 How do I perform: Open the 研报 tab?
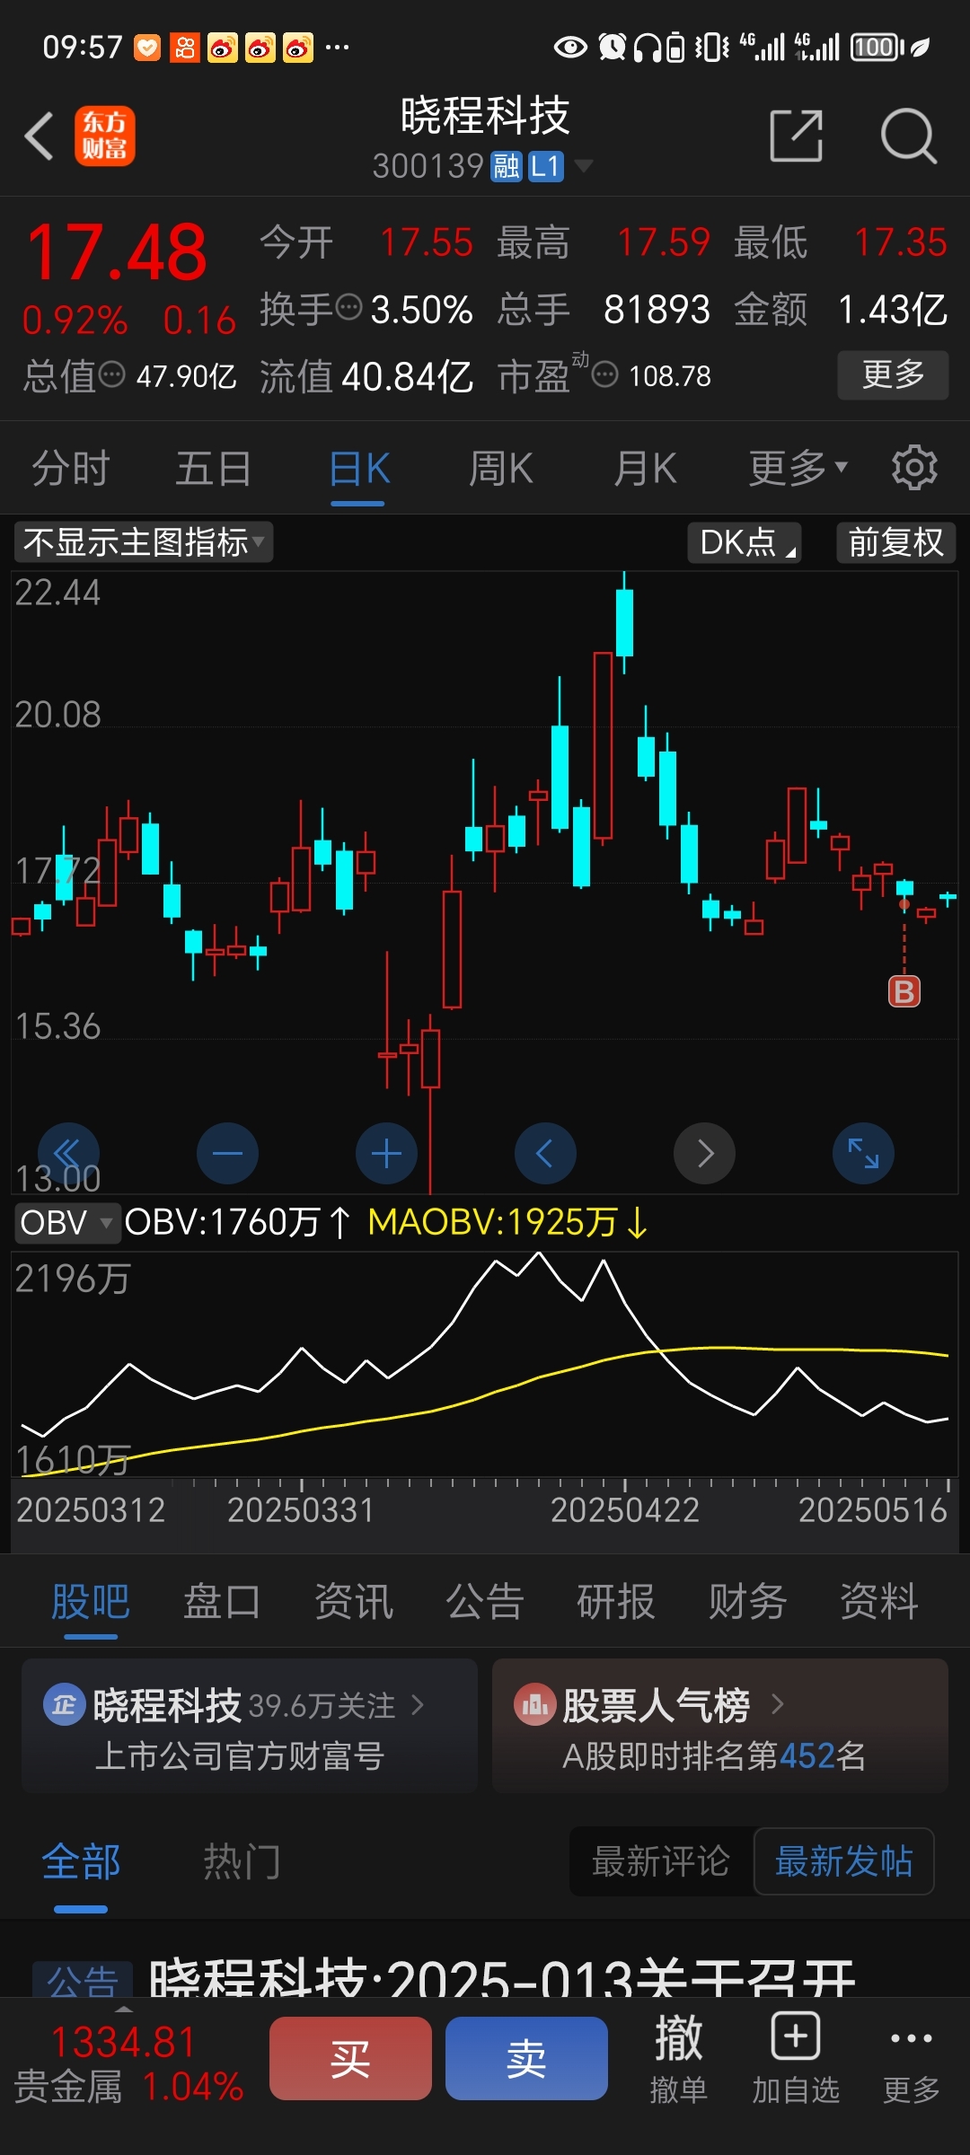[x=616, y=1602]
